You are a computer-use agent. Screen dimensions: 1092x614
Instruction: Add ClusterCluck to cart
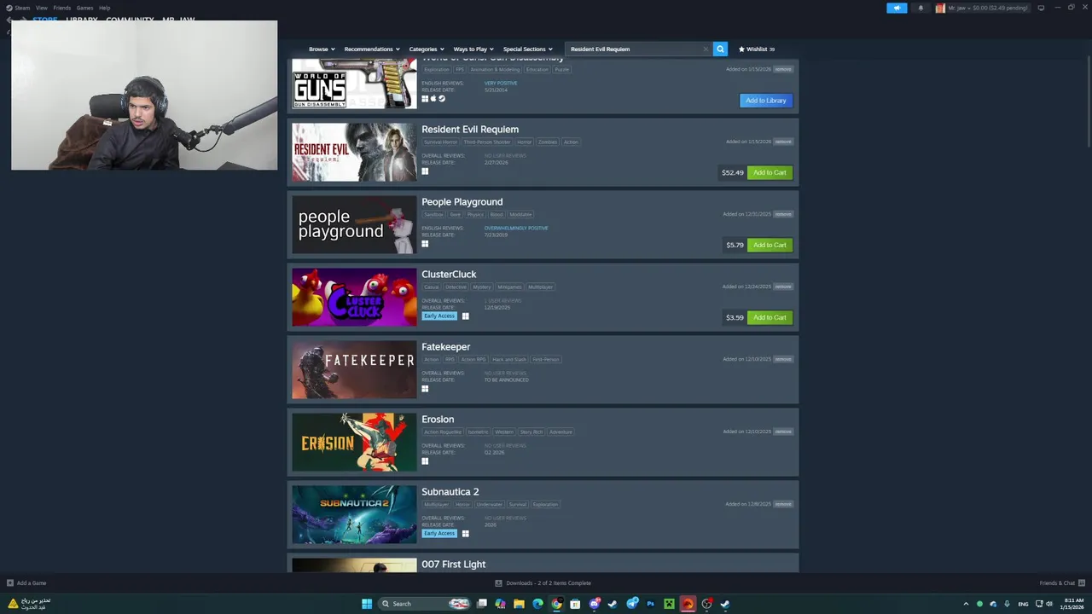pos(770,317)
